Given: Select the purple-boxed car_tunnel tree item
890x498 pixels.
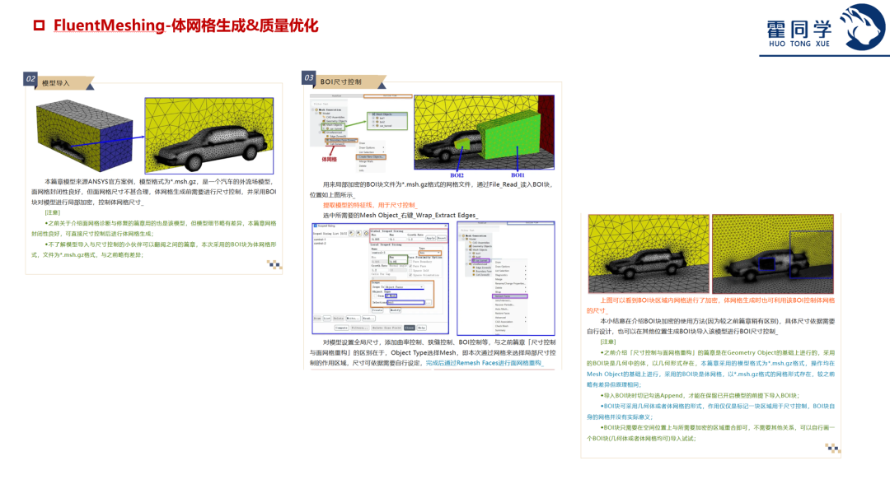Looking at the screenshot, I should 480,260.
